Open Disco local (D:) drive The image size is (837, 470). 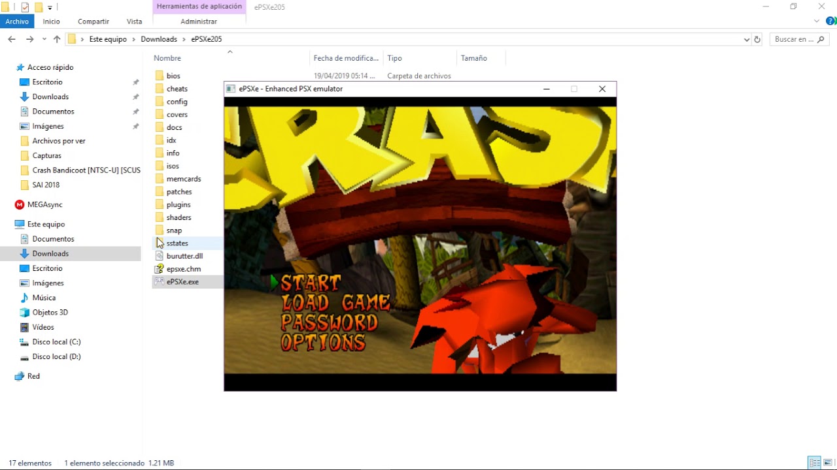click(50, 356)
